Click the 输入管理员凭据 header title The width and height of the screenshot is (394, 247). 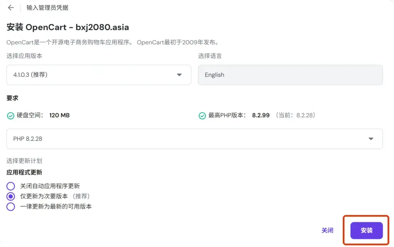click(47, 8)
